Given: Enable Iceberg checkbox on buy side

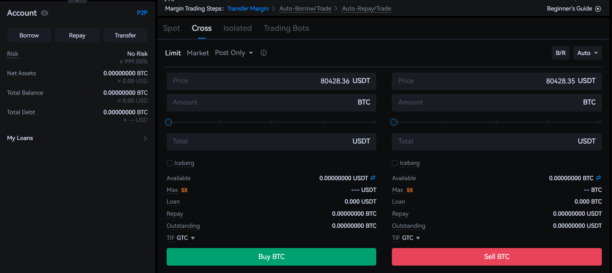Looking at the screenshot, I should 169,163.
